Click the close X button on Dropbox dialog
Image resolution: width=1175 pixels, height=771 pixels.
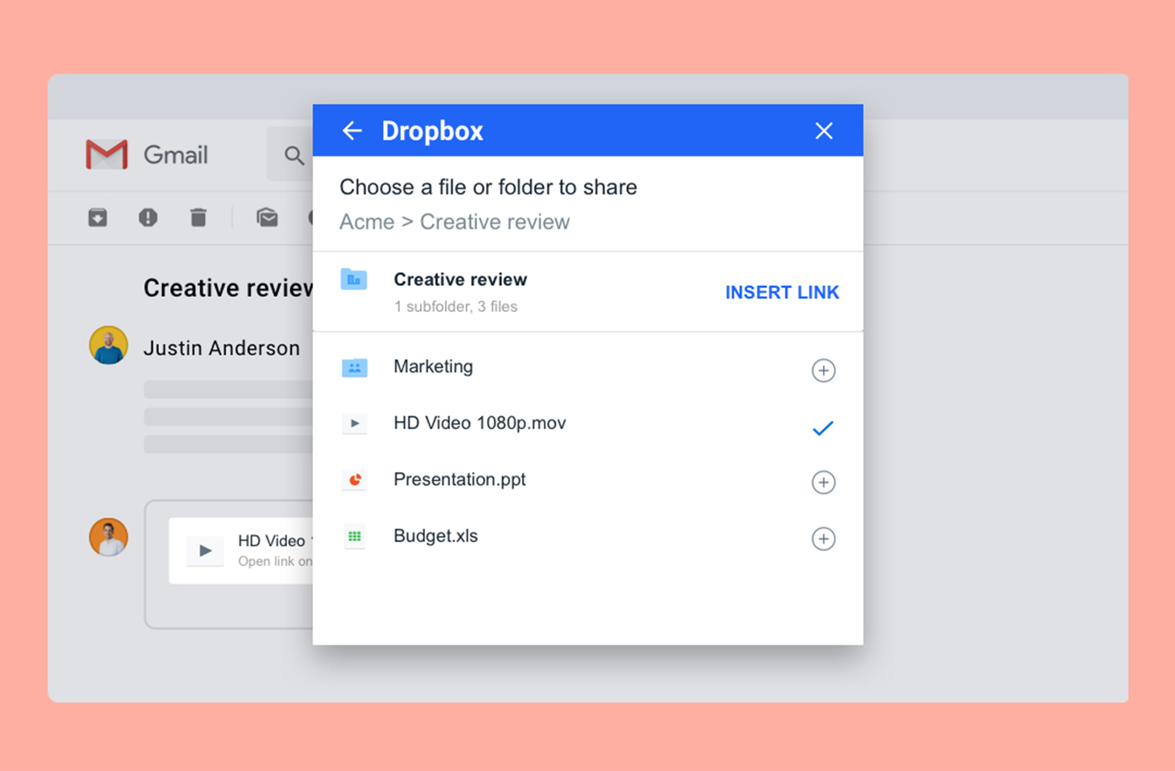(x=824, y=131)
